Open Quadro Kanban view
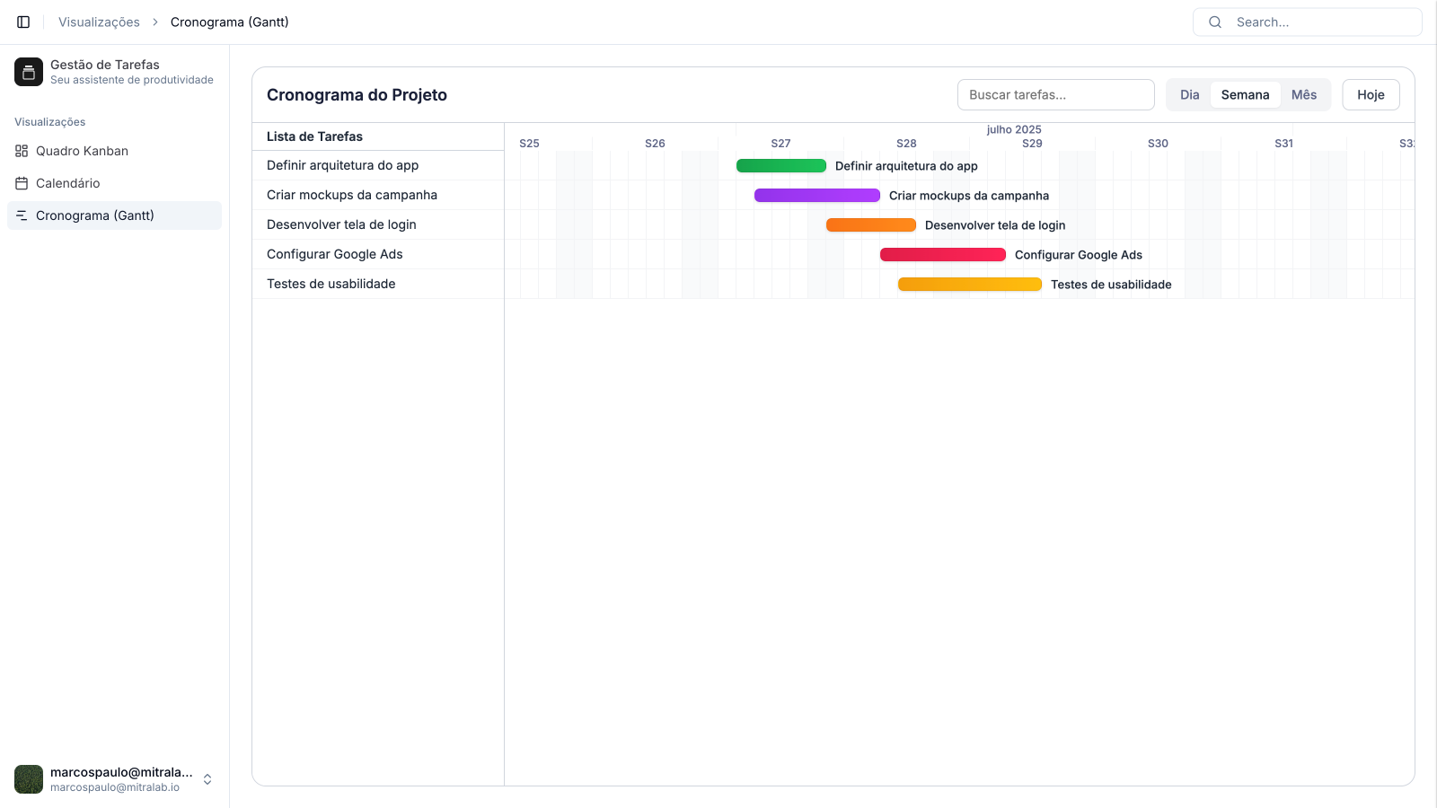Image resolution: width=1437 pixels, height=808 pixels. click(82, 151)
